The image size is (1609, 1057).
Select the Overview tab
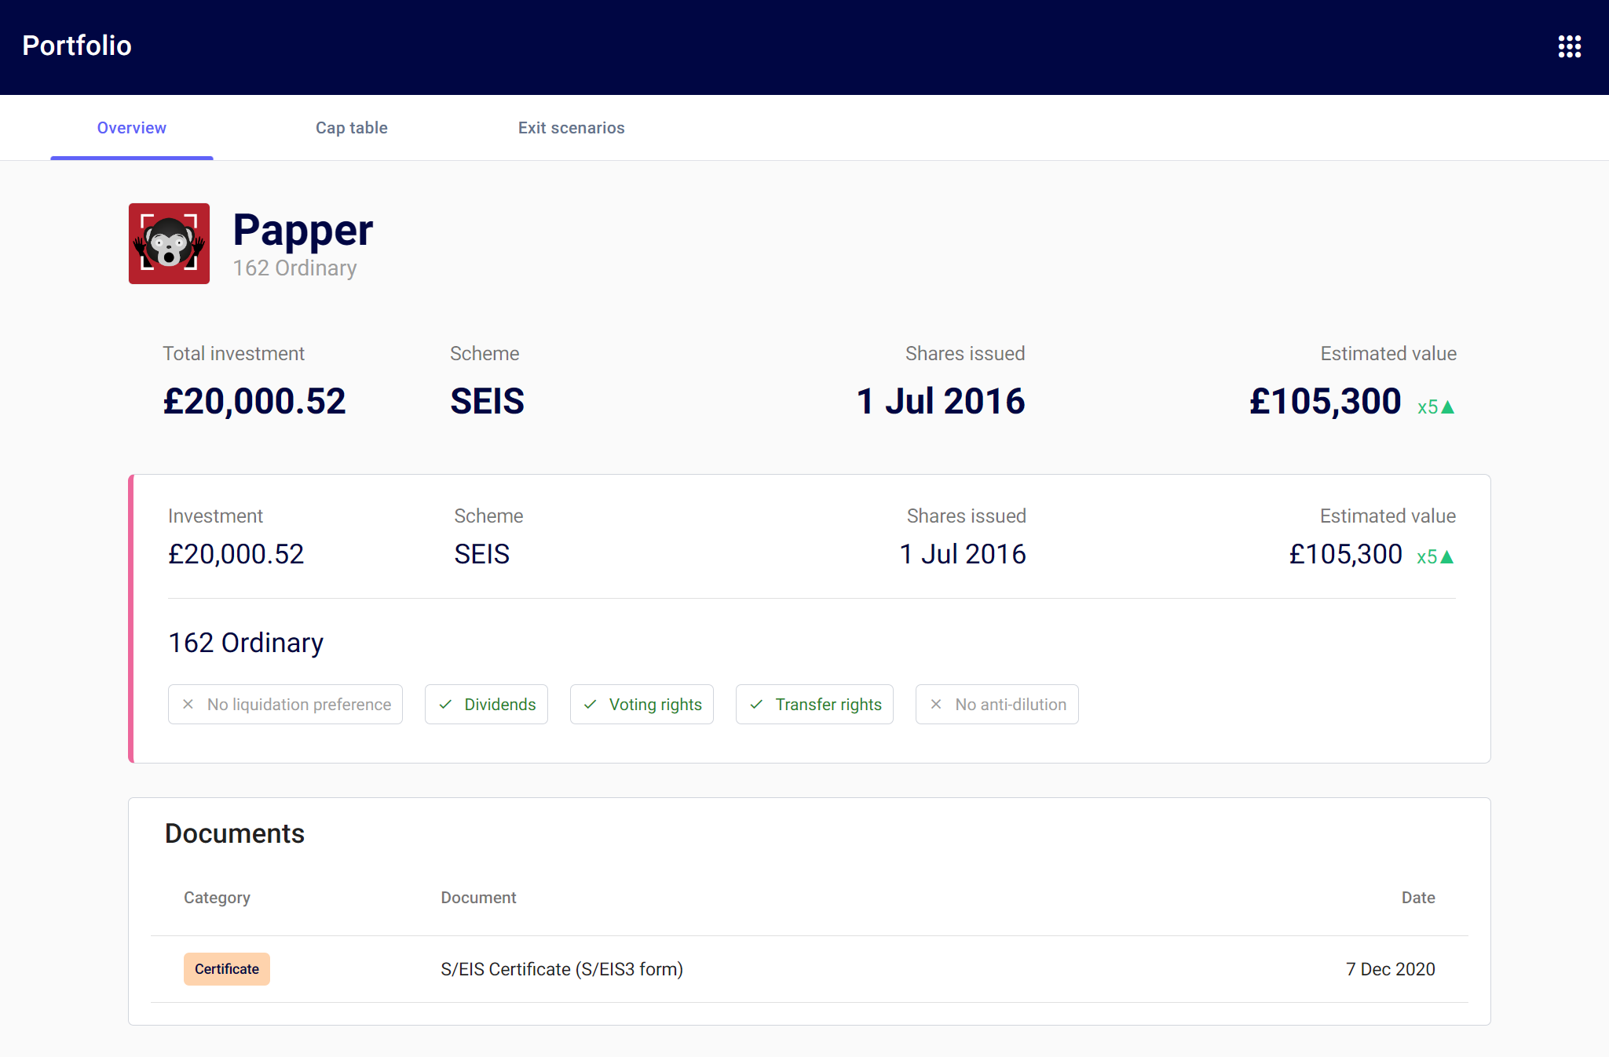(x=131, y=127)
